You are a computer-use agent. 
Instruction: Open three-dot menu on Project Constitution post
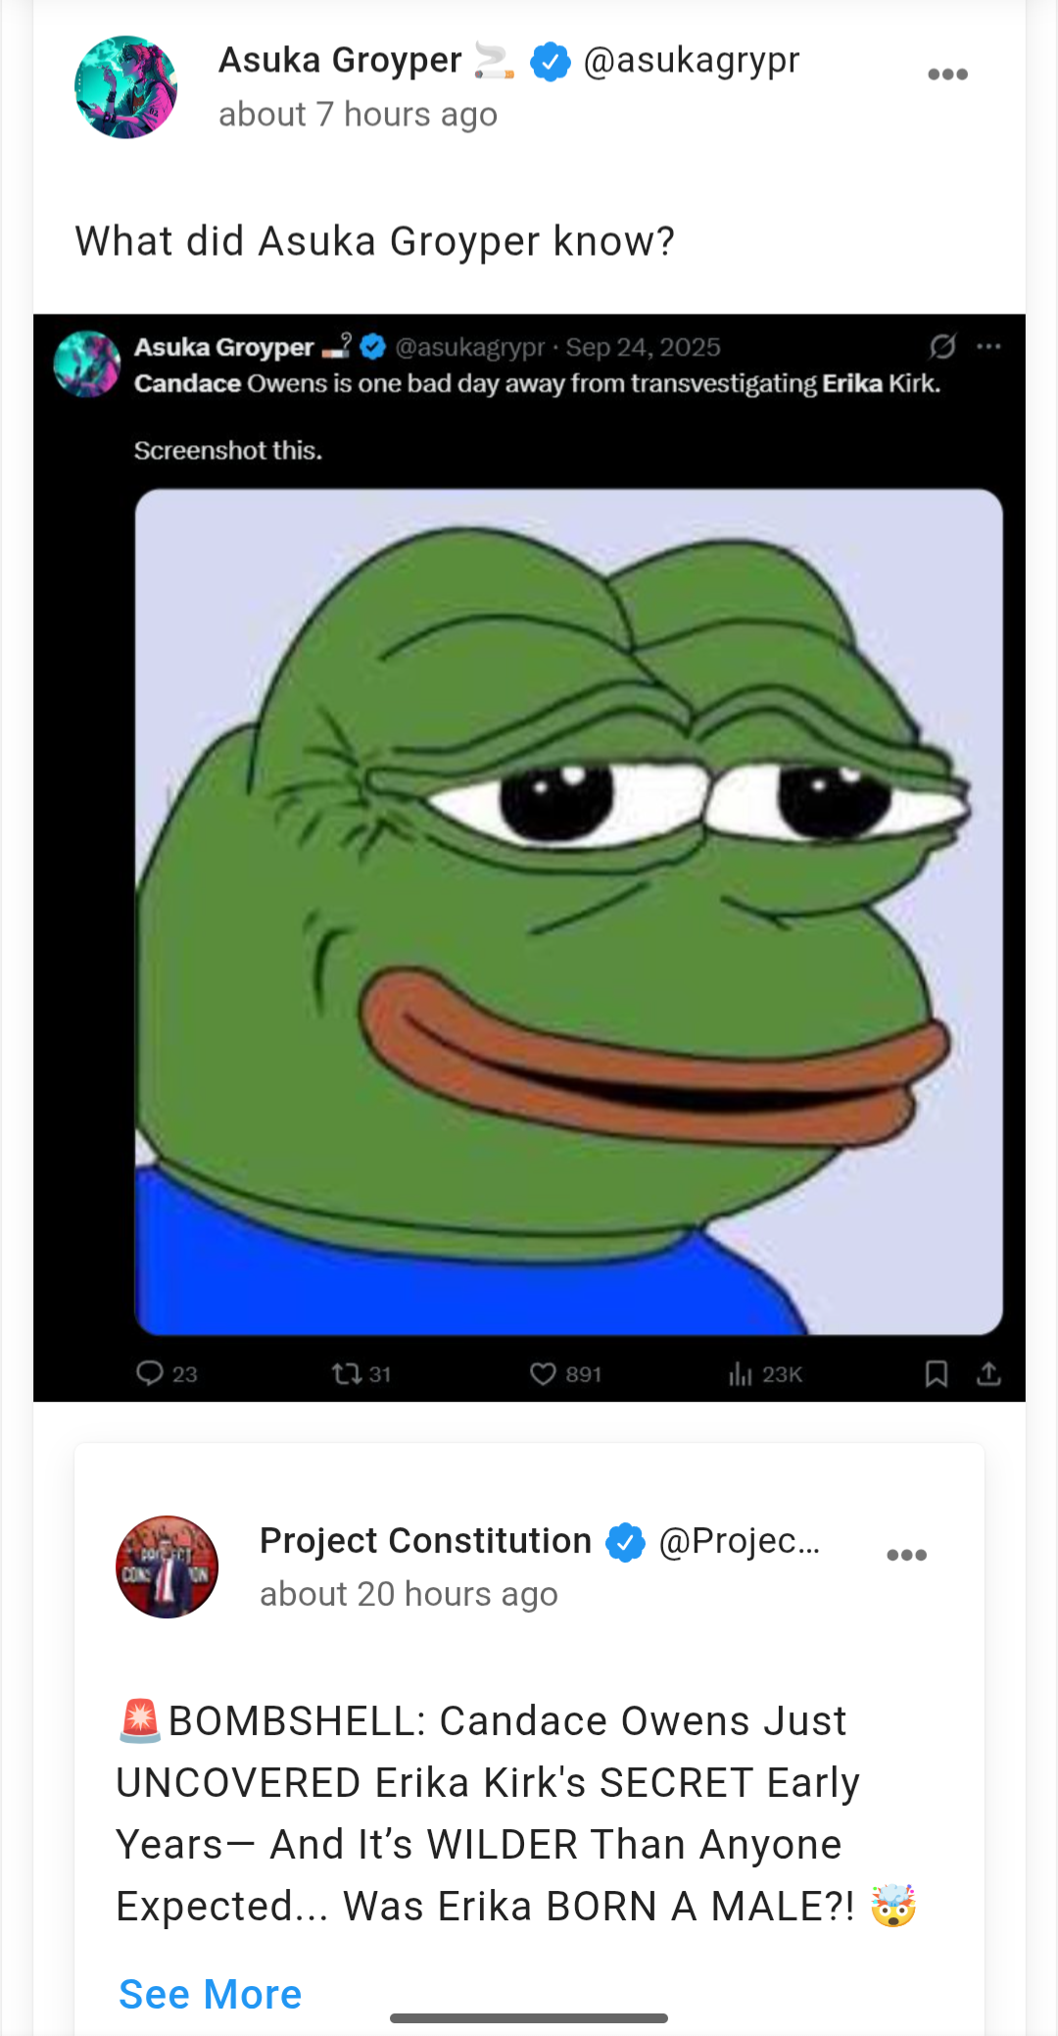906,1555
